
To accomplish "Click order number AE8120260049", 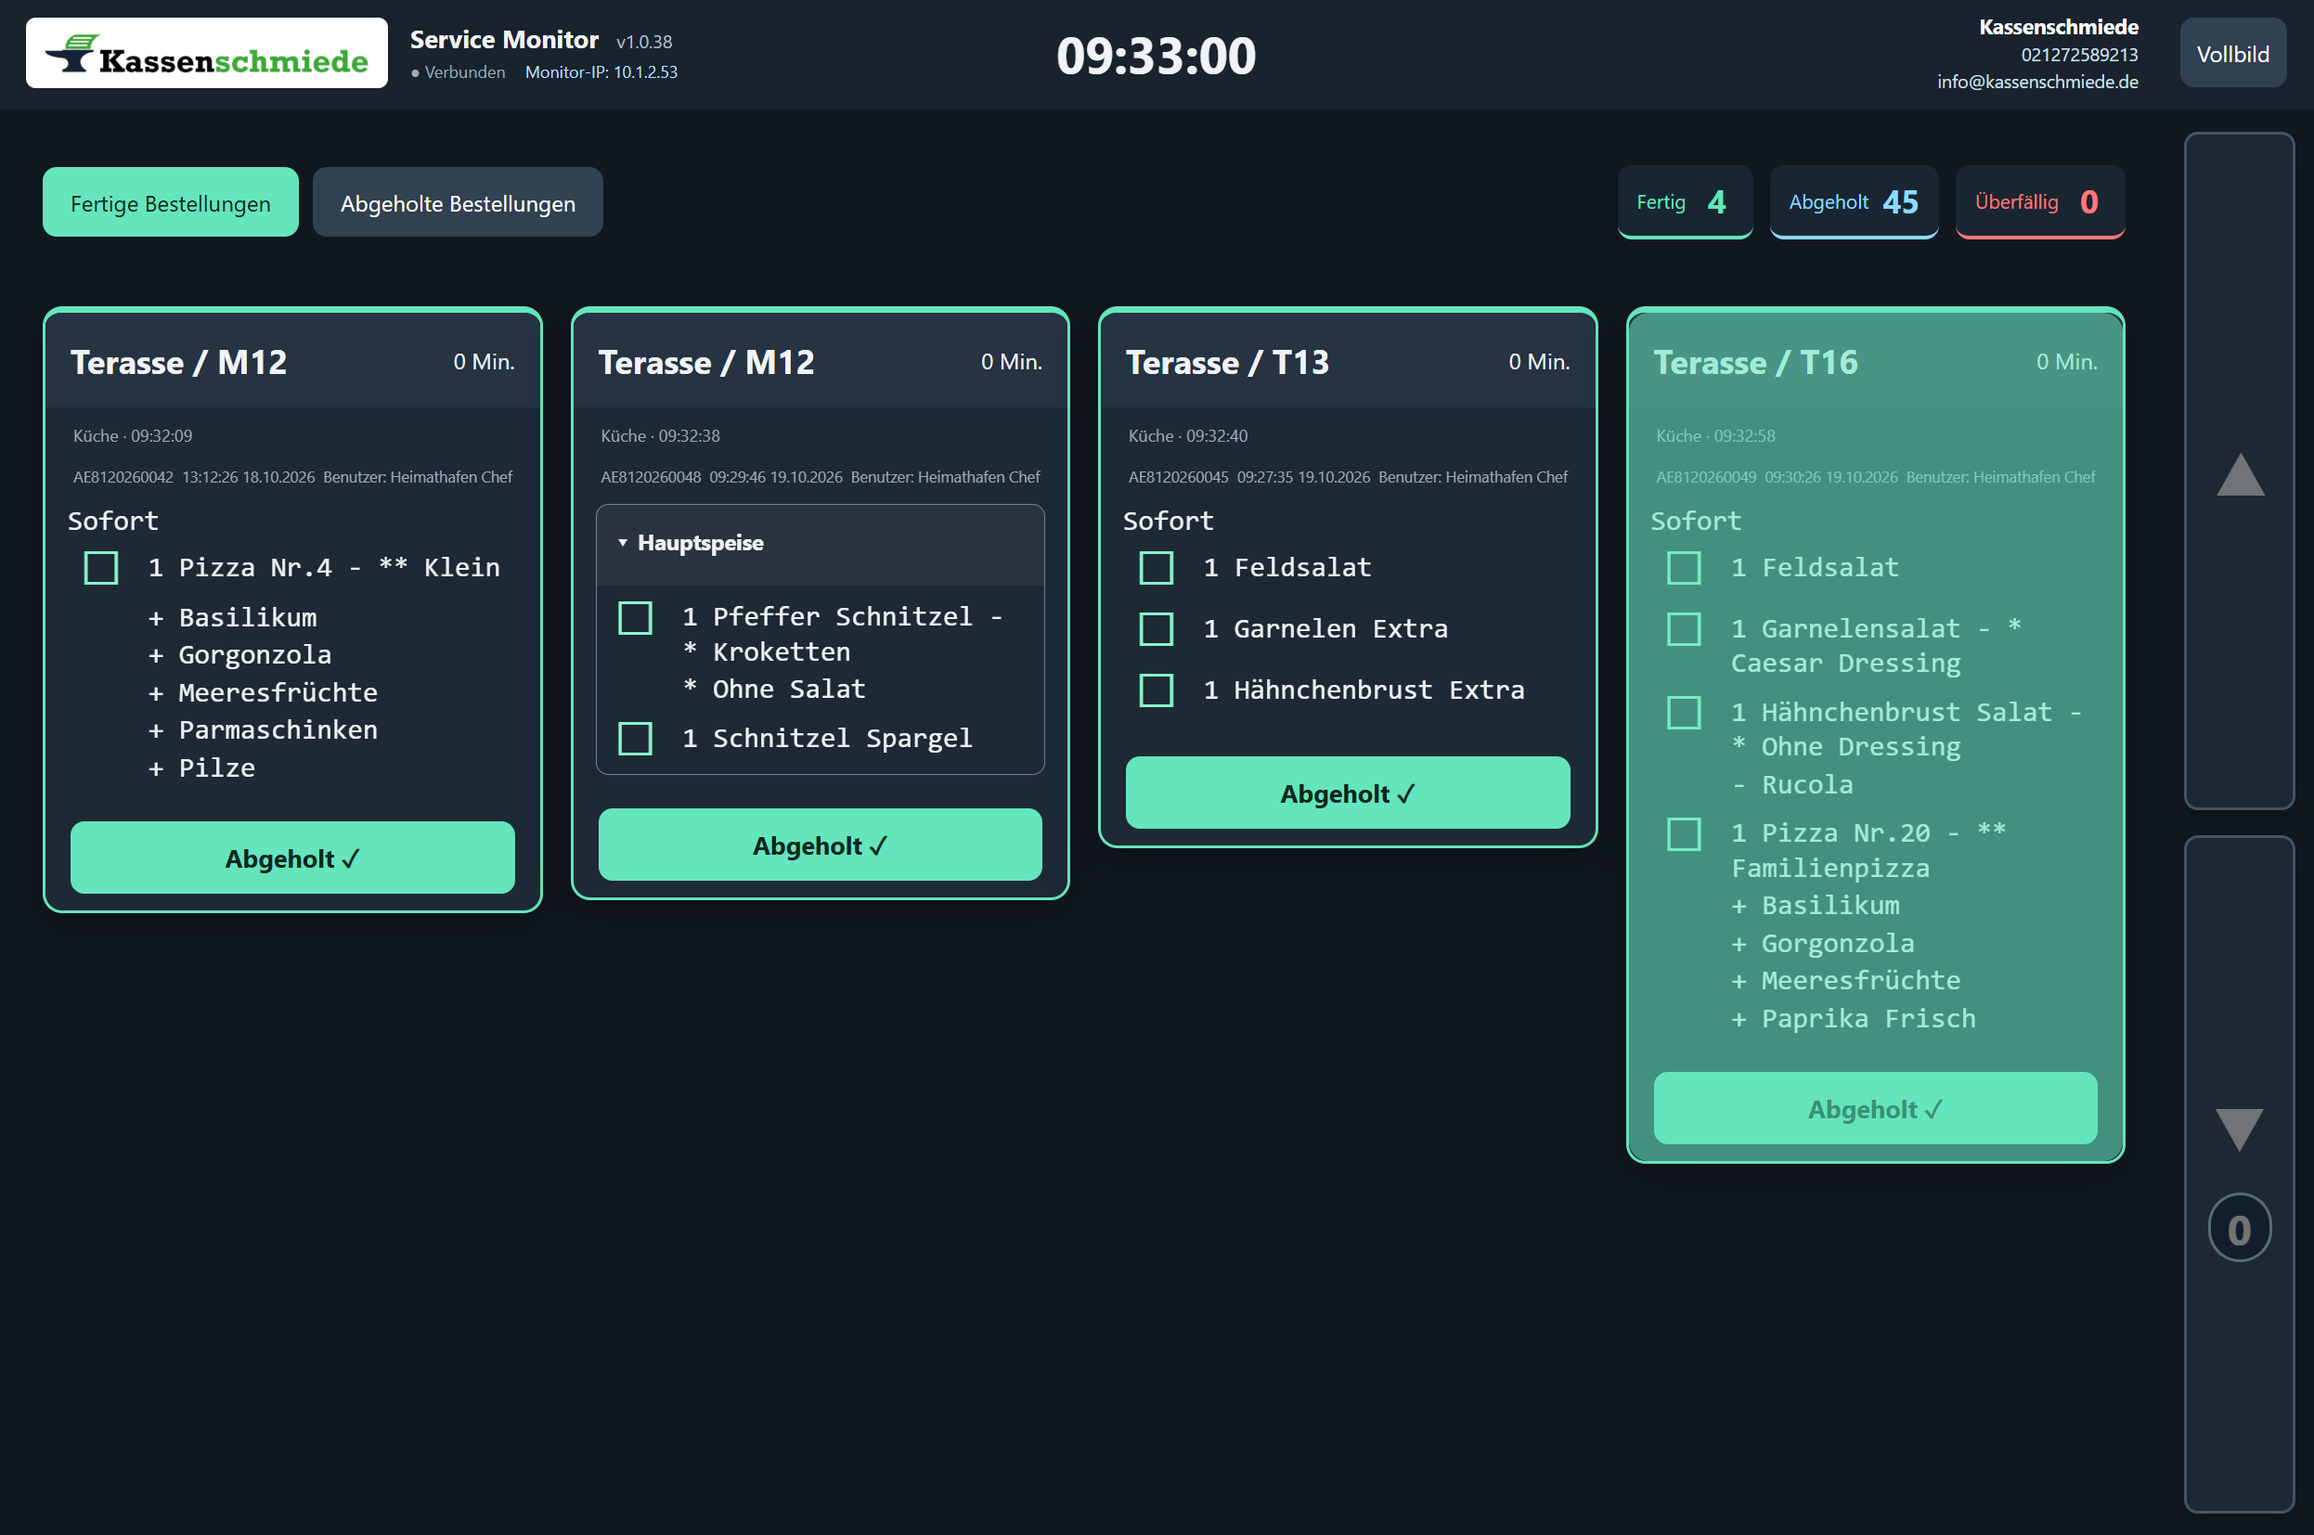I will 1706,478.
